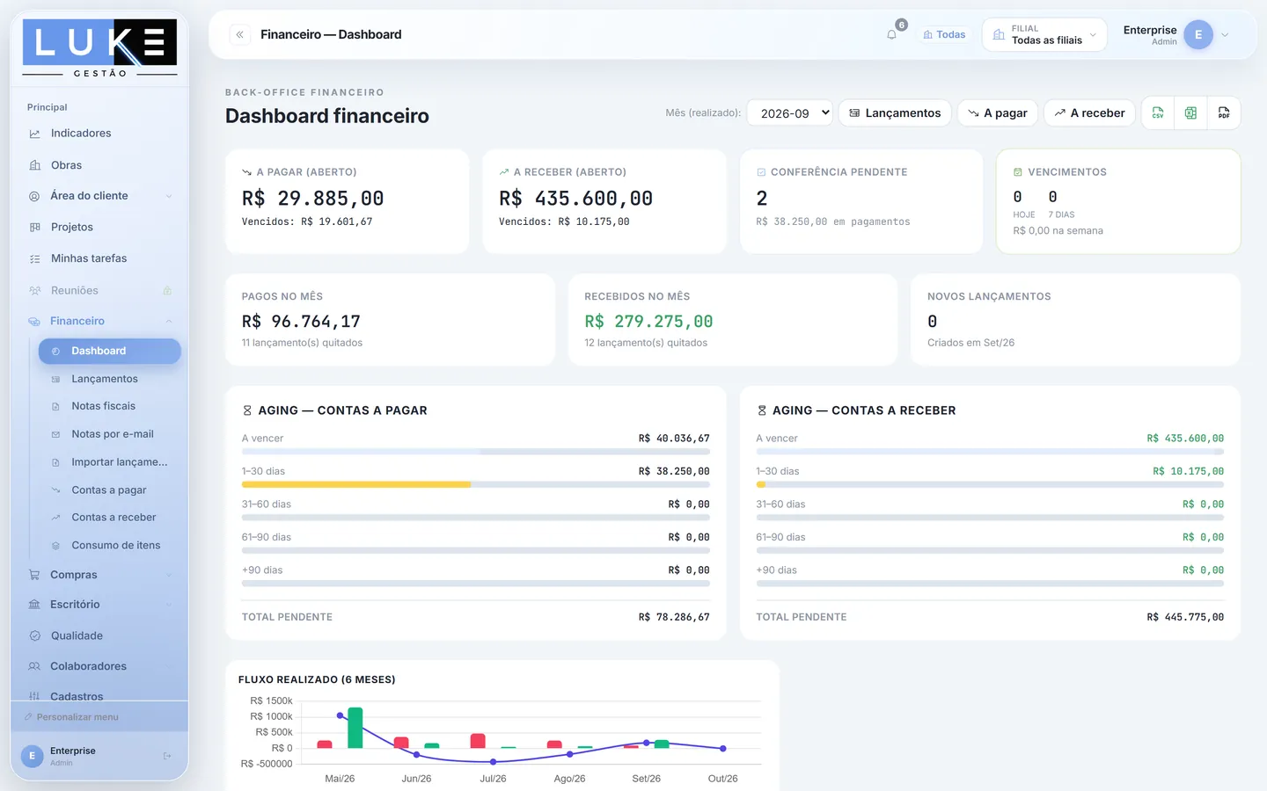
Task: Open Contas a pagar in the sidebar
Action: [109, 490]
